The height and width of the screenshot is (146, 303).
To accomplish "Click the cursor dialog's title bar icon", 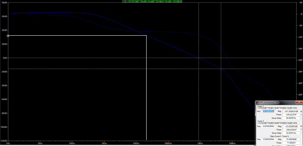I will (x=258, y=103).
